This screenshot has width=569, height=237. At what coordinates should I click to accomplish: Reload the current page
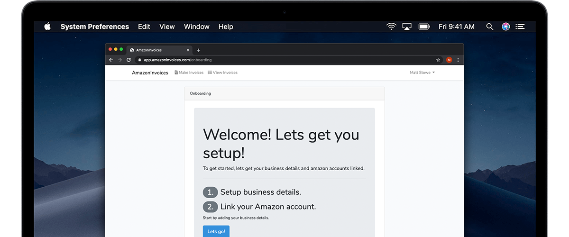(128, 60)
